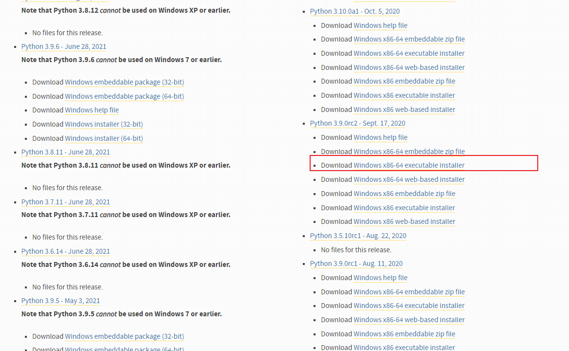Download Windows embeddable package (64-bit) for Python 3.9.6
569x351 pixels.
[125, 96]
